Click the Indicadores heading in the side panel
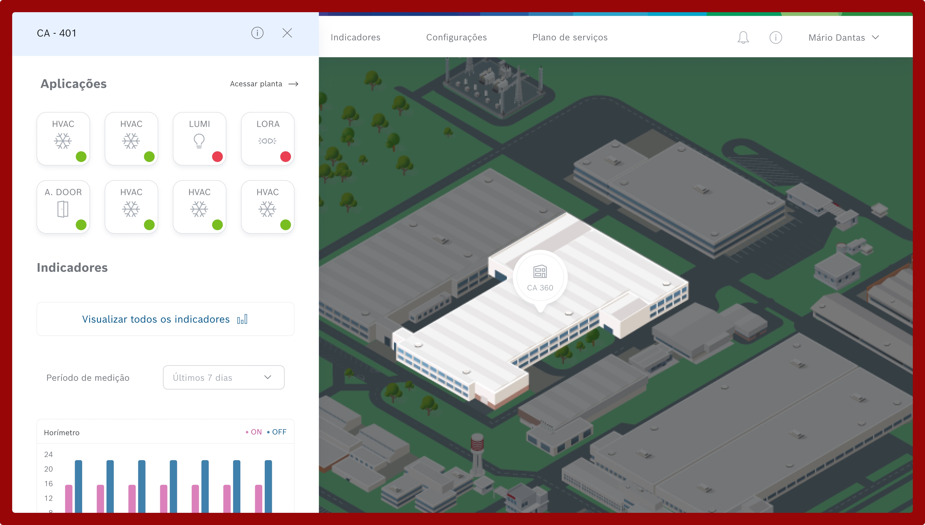Image resolution: width=925 pixels, height=525 pixels. (x=72, y=268)
